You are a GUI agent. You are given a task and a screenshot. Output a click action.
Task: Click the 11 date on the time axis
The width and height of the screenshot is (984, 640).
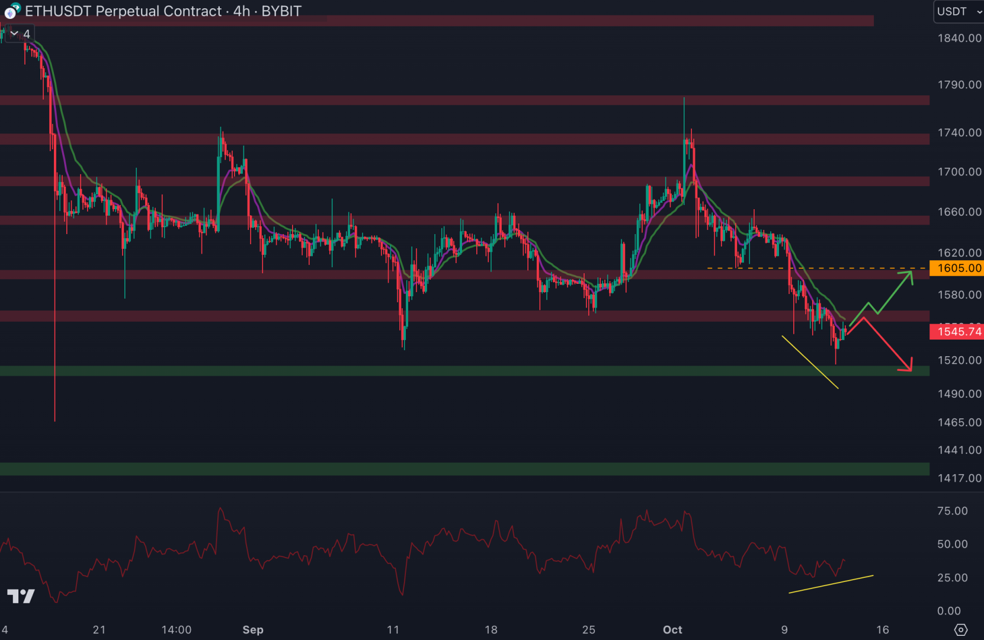click(393, 630)
